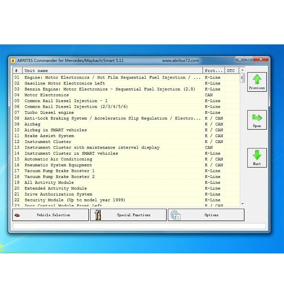
Task: Select Instrument Cluster with maintenance interval display
Action: 126,147
